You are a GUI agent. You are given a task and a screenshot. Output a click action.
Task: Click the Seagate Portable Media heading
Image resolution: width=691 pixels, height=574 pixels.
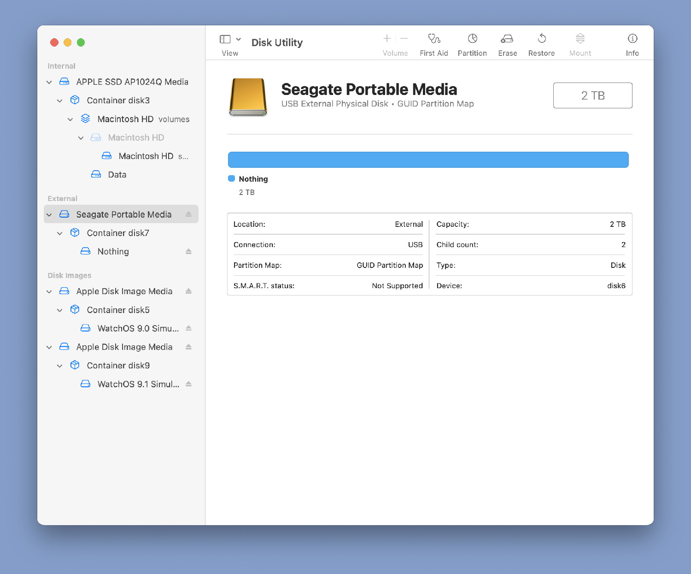tap(369, 89)
